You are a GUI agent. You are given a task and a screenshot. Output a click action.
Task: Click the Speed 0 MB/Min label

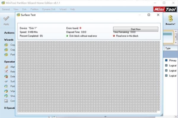click(x=29, y=32)
